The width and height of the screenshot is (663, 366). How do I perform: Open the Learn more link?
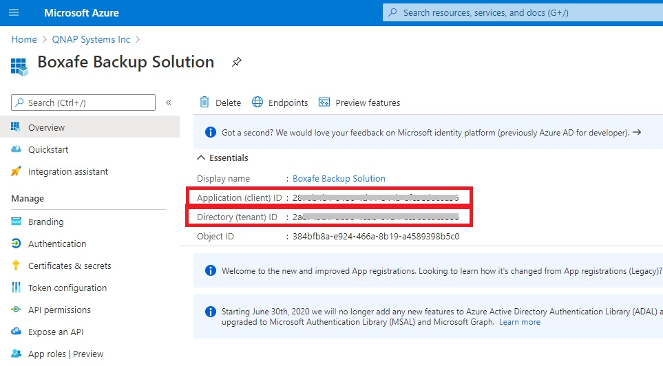[x=519, y=322]
